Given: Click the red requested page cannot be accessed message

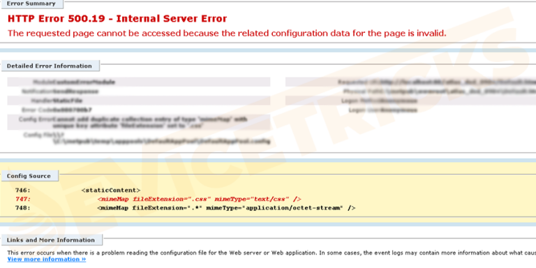Looking at the screenshot, I should tap(227, 33).
